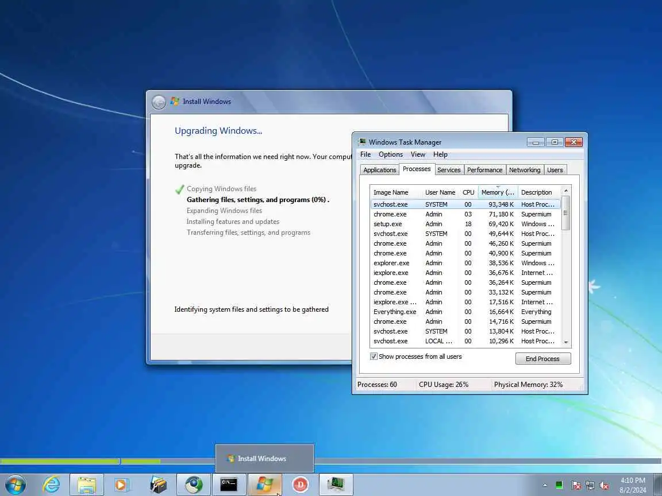This screenshot has height=496, width=662.
Task: Select the Processes tab
Action: 417,169
